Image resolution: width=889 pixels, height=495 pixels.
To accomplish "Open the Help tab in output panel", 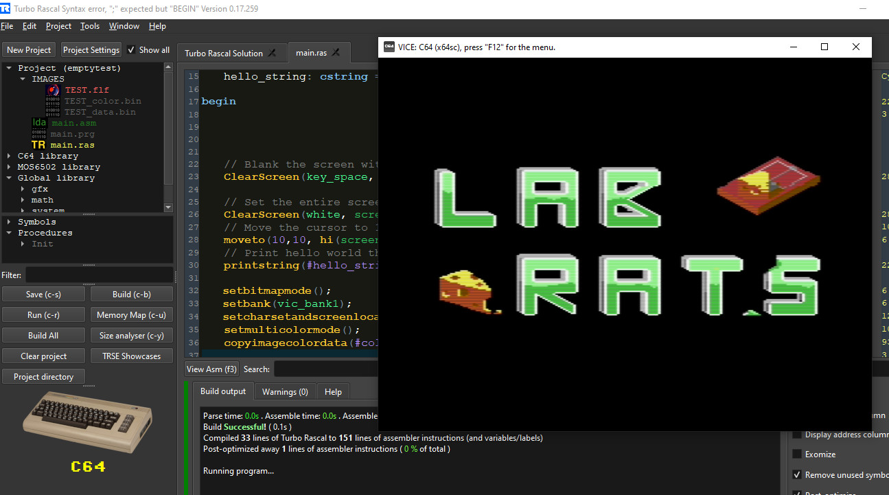I will 333,391.
